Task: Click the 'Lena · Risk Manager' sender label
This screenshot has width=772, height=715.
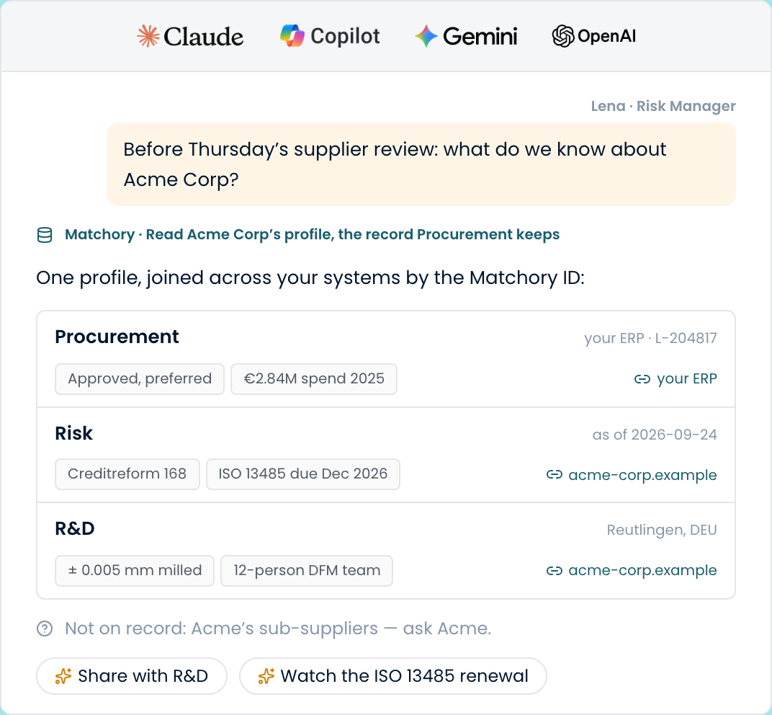Action: pyautogui.click(x=663, y=106)
